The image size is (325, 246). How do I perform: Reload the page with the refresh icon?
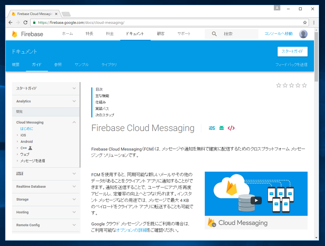pos(25,23)
